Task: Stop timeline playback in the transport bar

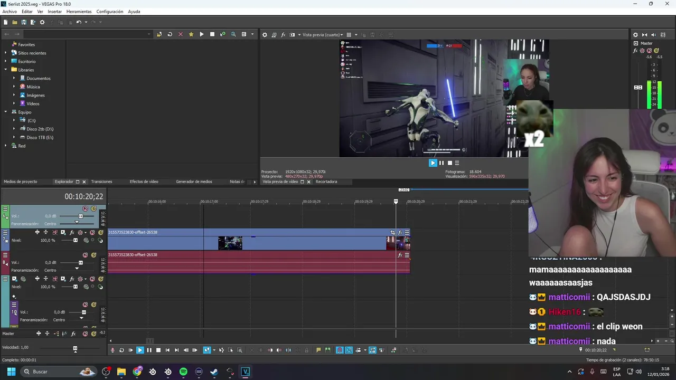Action: (x=158, y=350)
